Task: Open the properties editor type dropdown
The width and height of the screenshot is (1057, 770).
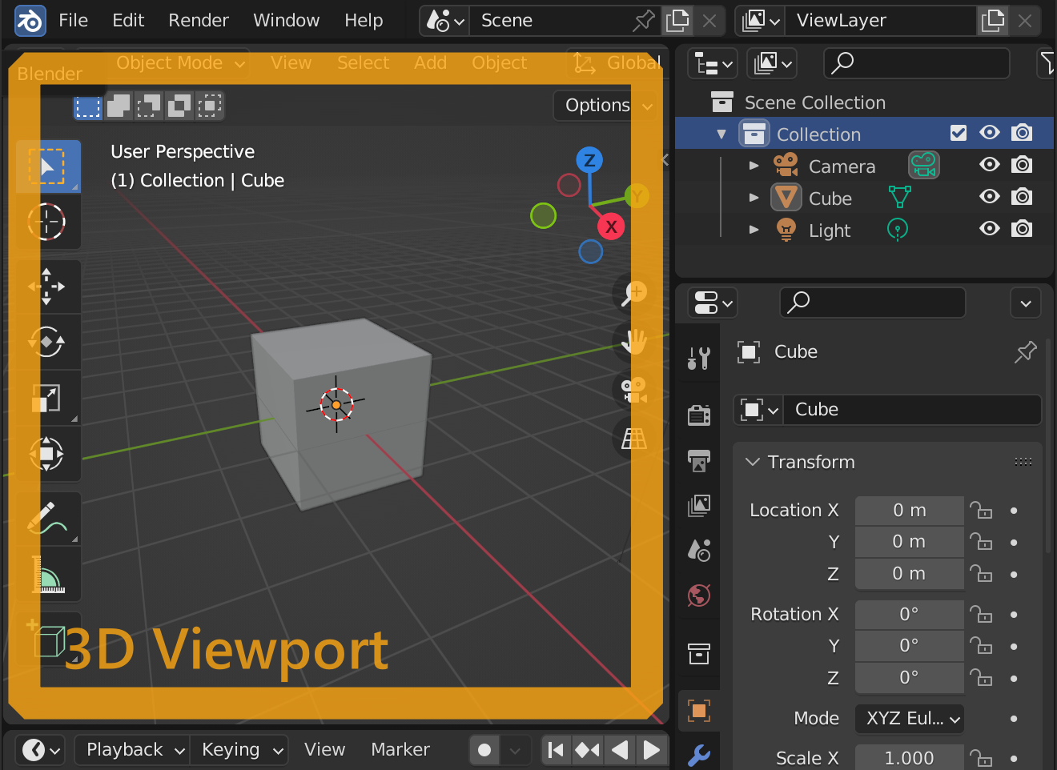Action: pos(713,303)
